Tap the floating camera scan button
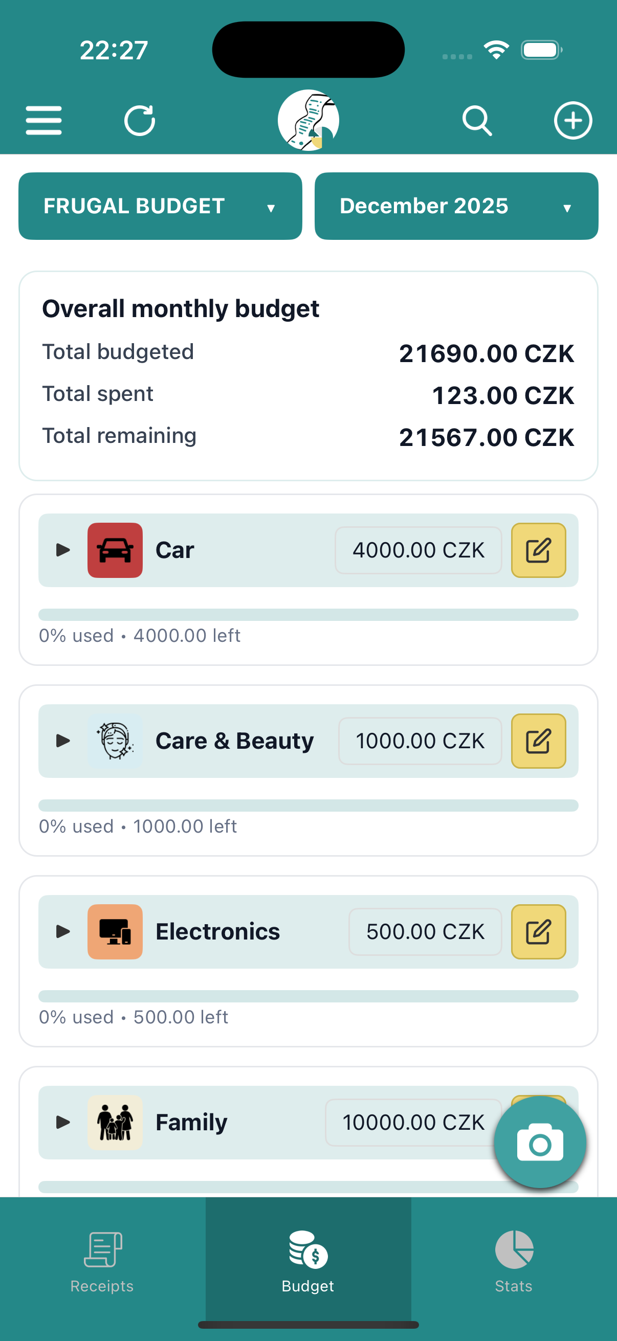The height and width of the screenshot is (1341, 617). pyautogui.click(x=540, y=1142)
